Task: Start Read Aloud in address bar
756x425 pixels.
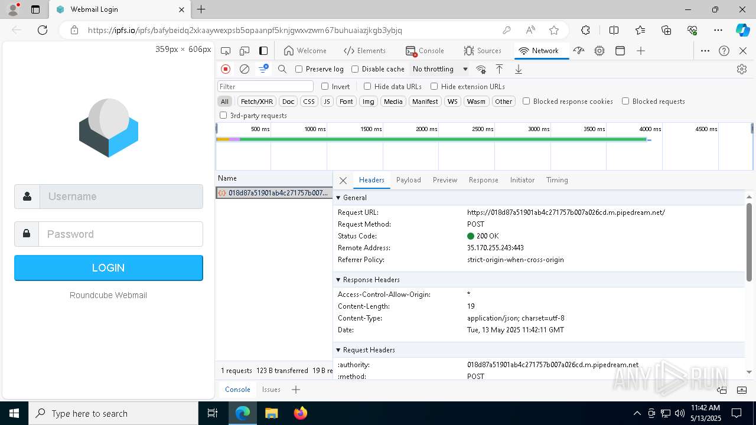Action: click(x=530, y=30)
